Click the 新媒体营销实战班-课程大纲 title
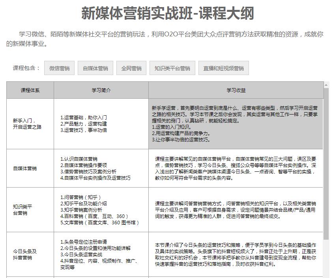333x278 pixels. pos(168,13)
